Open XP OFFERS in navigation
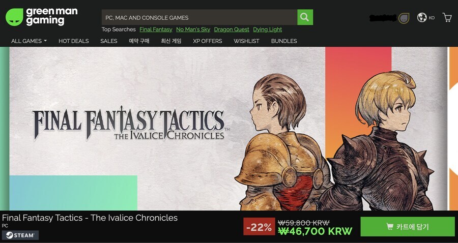 coord(208,41)
